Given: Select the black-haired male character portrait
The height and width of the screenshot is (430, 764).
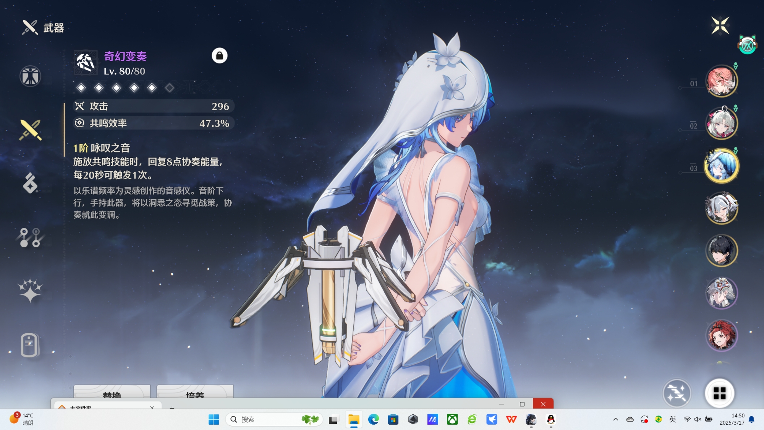Looking at the screenshot, I should 721,251.
